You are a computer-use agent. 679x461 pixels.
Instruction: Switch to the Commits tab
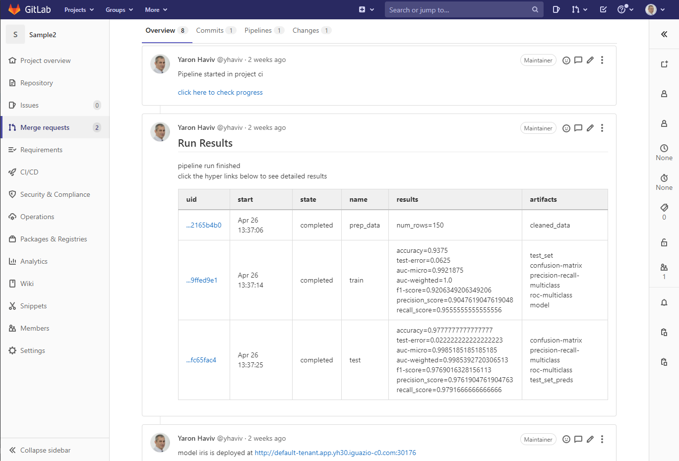click(x=216, y=30)
